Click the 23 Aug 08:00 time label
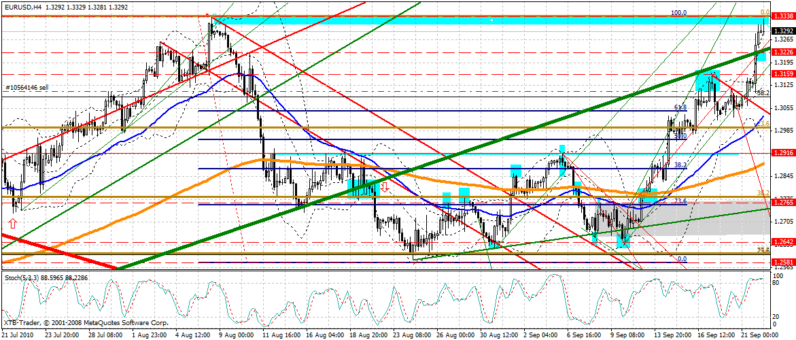 (x=412, y=335)
